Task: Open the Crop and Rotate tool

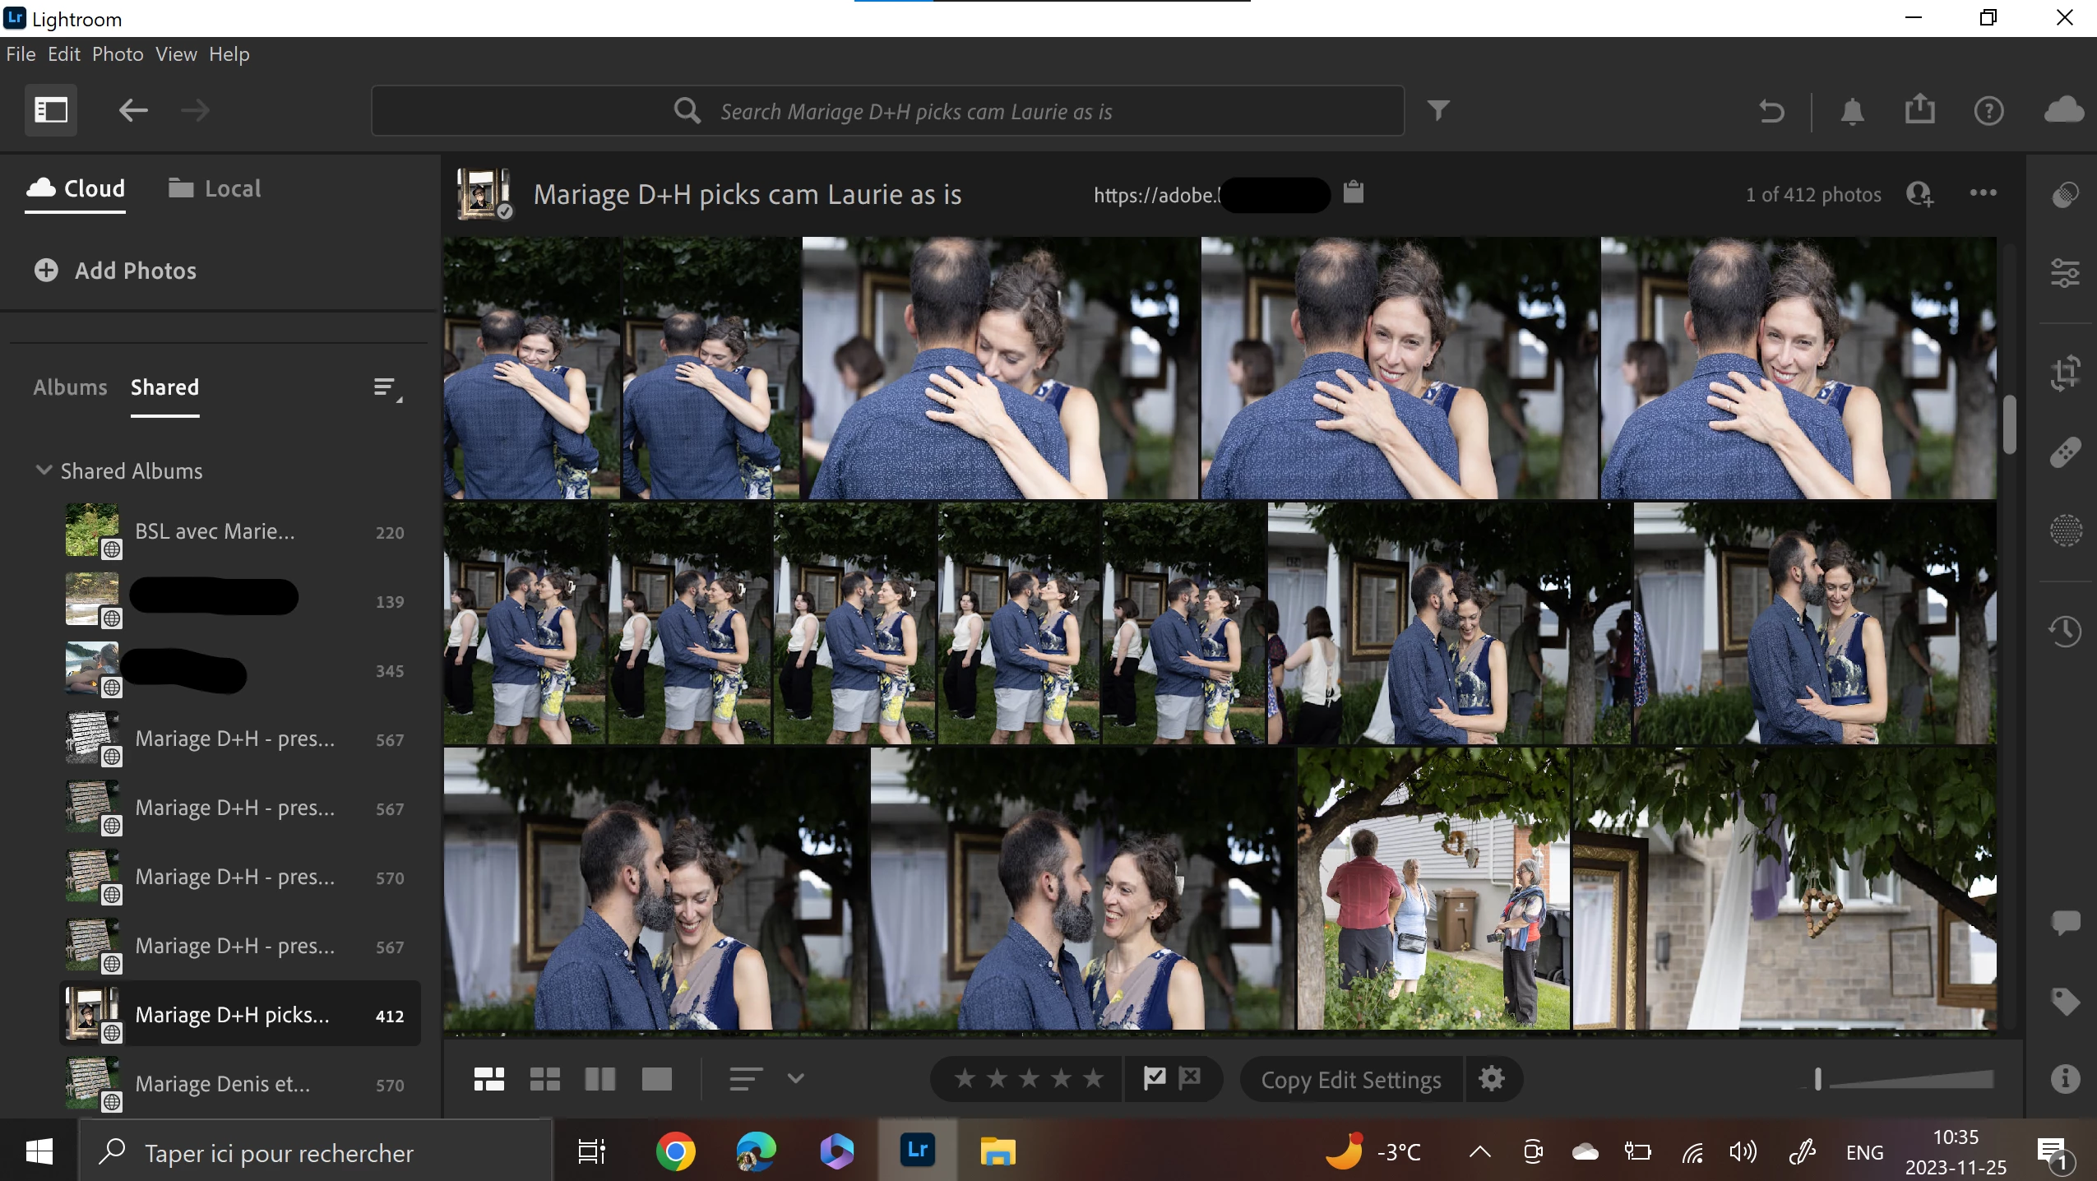Action: pyautogui.click(x=2065, y=373)
